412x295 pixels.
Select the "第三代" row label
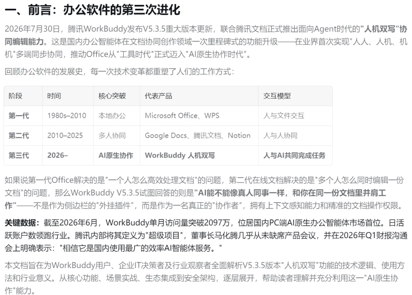[19, 155]
